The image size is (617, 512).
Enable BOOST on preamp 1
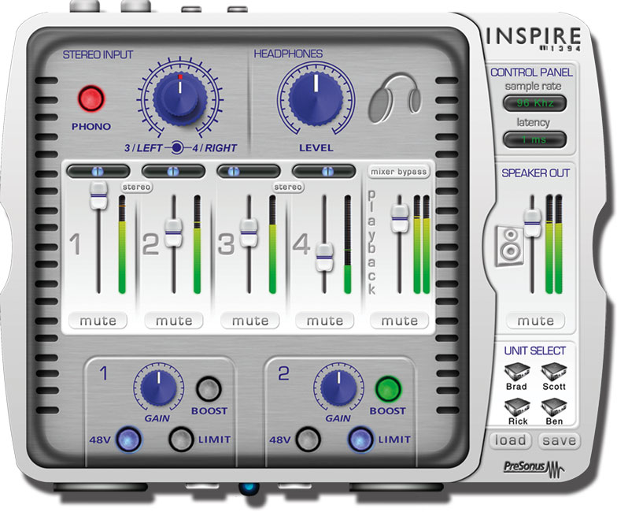tap(209, 389)
